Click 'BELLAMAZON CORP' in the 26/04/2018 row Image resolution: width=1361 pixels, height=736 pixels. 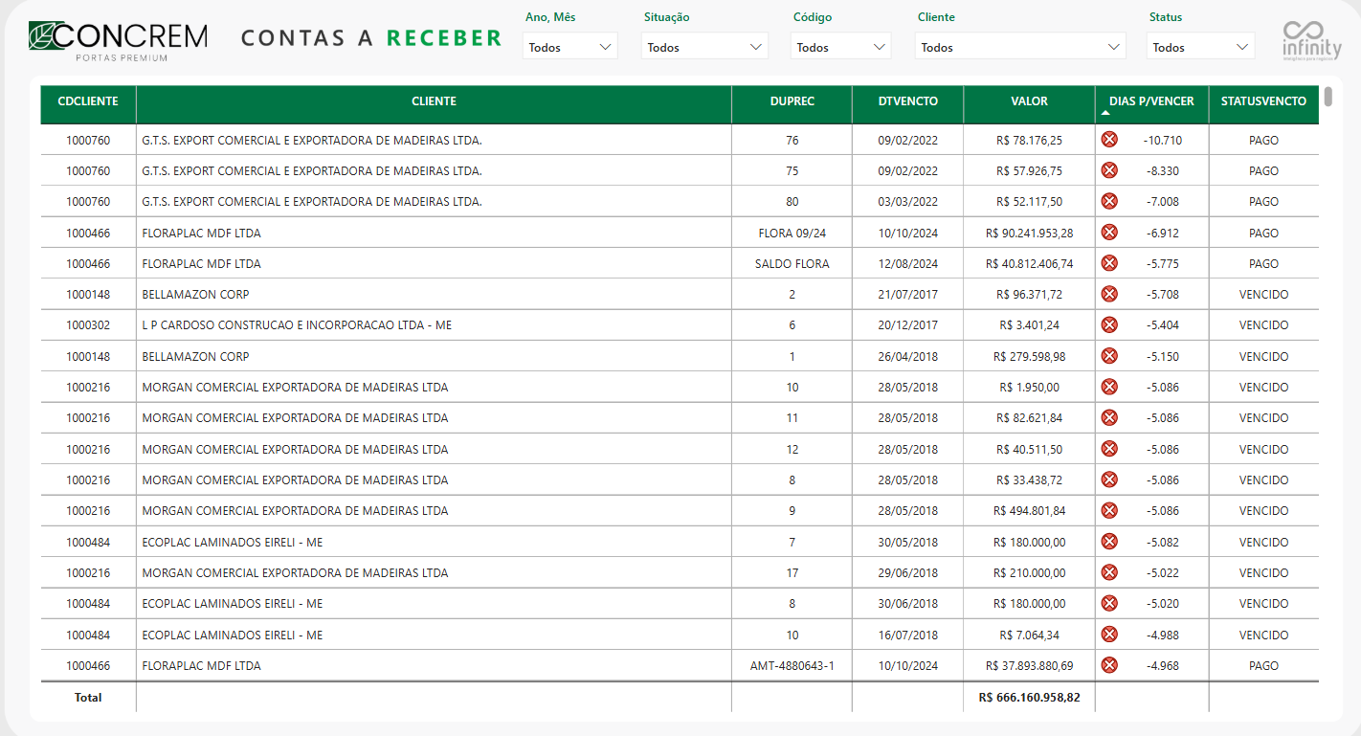pyautogui.click(x=195, y=356)
